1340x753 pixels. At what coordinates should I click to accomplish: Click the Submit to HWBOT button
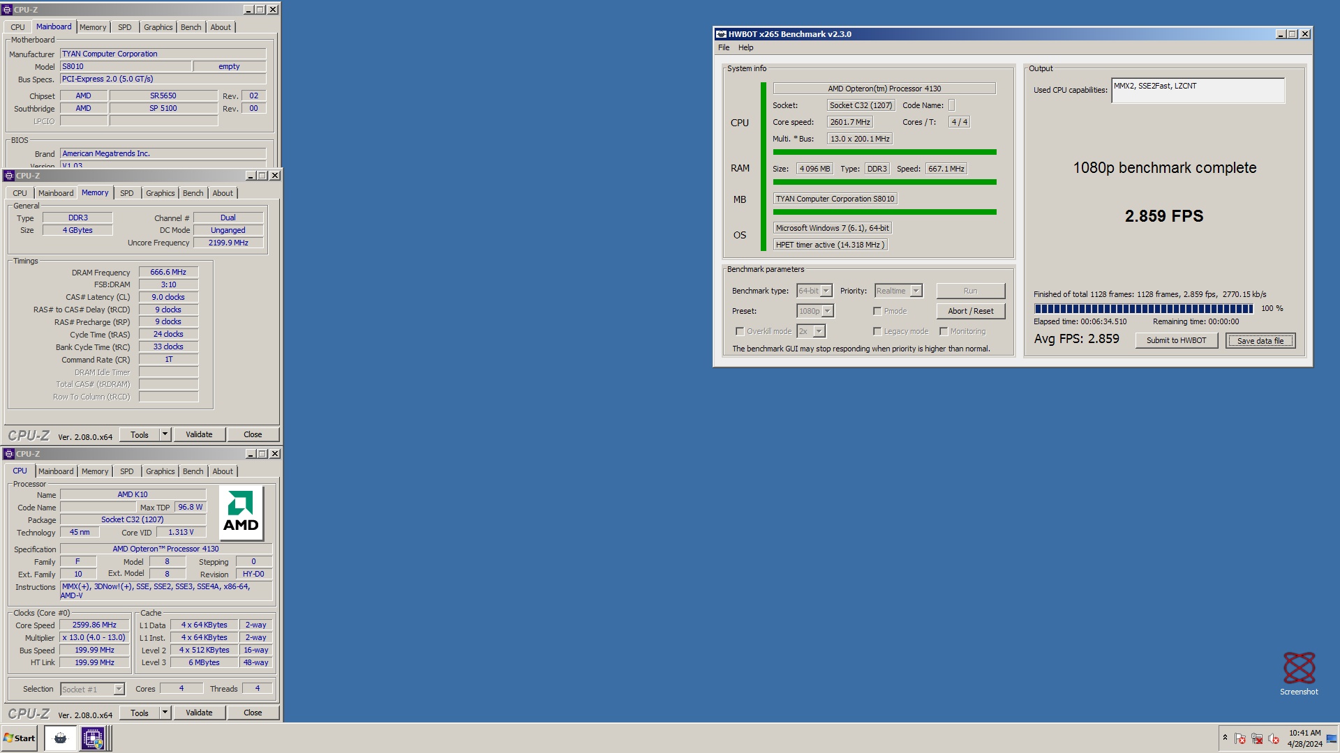click(1176, 340)
